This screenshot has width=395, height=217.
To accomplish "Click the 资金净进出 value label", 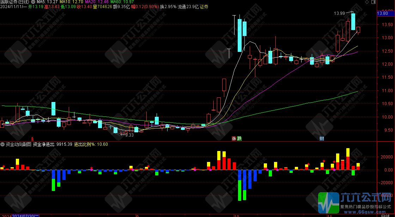I will click(x=53, y=144).
